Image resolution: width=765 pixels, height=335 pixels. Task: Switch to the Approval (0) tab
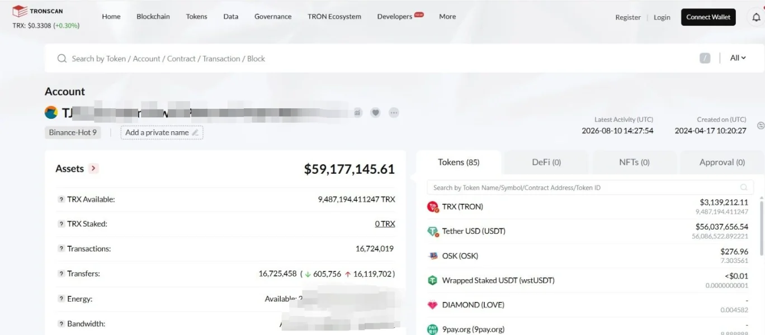pos(722,162)
